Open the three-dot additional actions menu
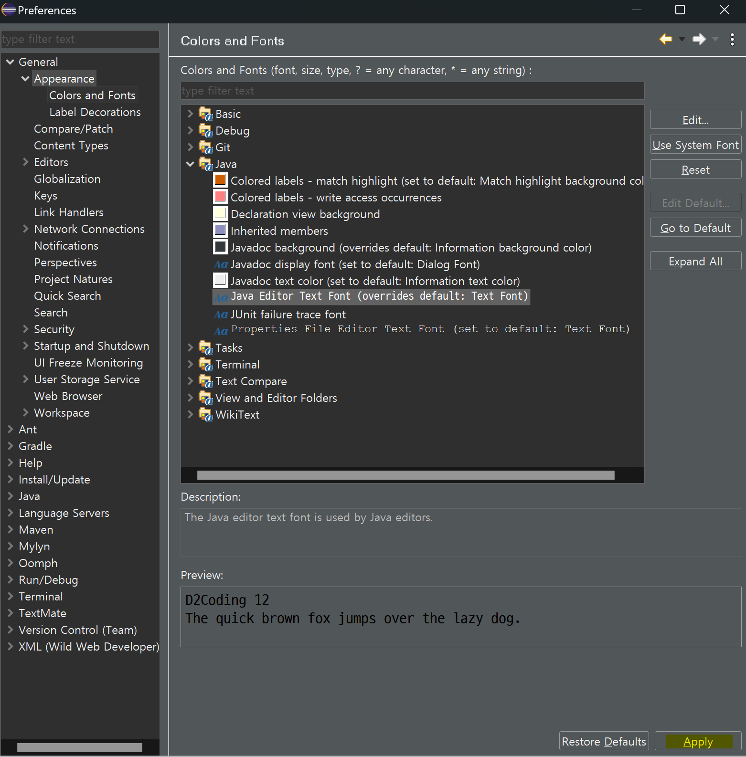This screenshot has height=757, width=746. click(732, 39)
